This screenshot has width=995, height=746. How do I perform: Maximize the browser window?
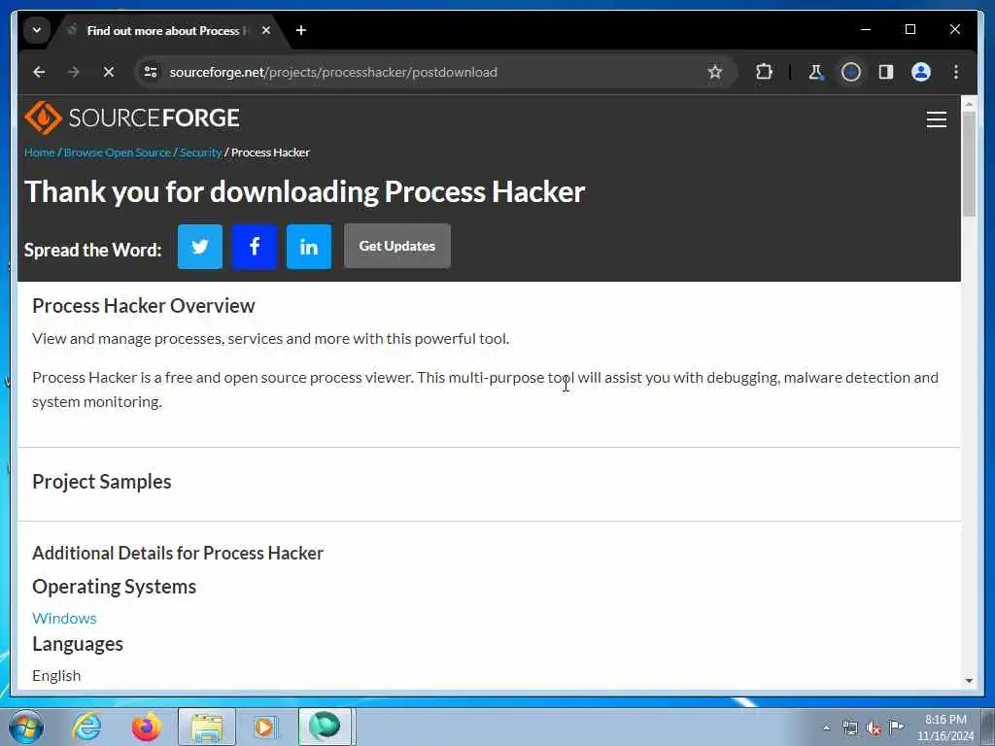pyautogui.click(x=909, y=29)
